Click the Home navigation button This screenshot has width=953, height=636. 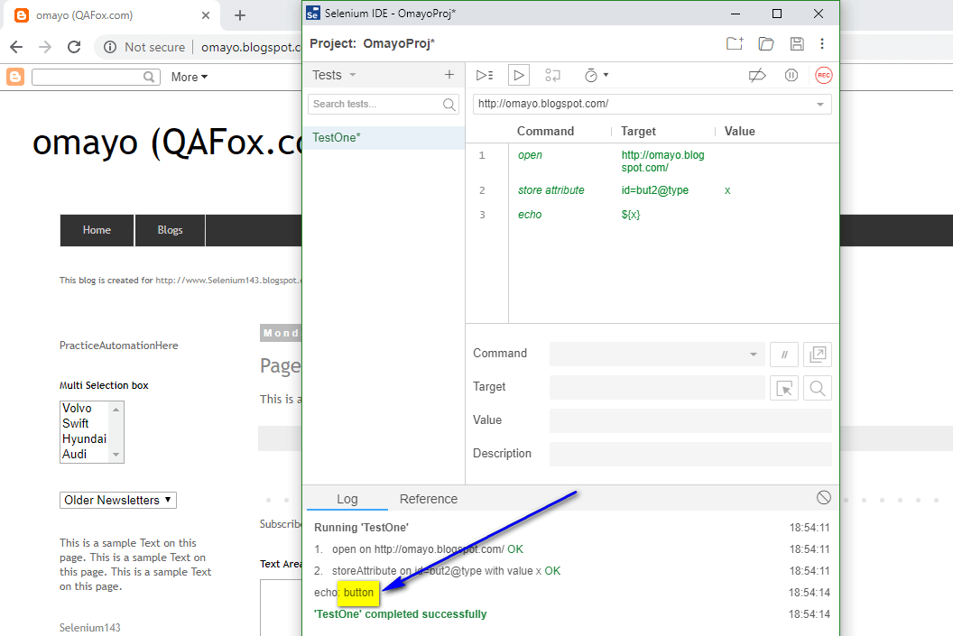(x=96, y=230)
